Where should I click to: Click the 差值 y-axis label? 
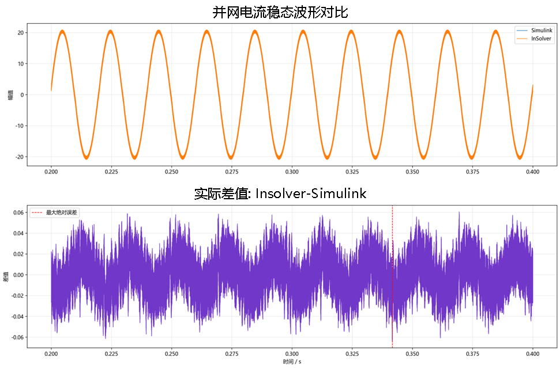tap(6, 276)
